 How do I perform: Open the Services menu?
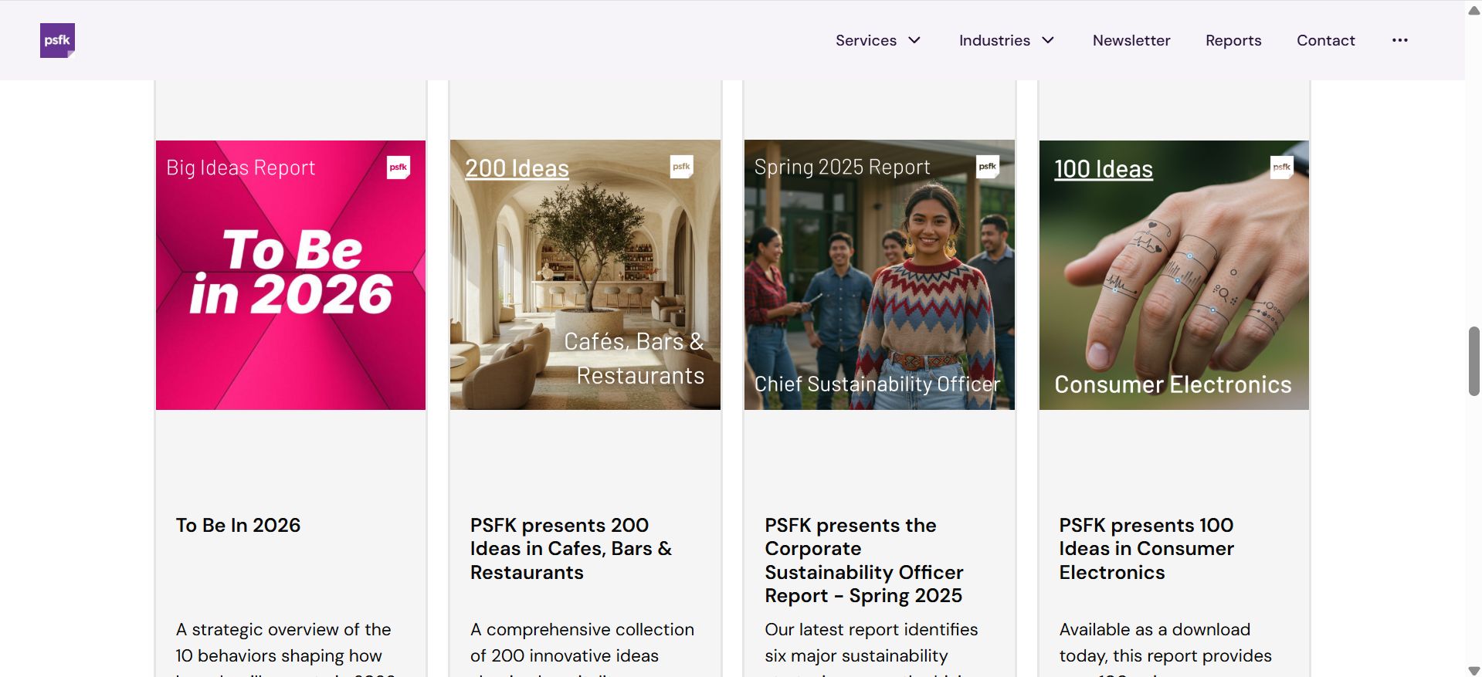click(x=866, y=40)
